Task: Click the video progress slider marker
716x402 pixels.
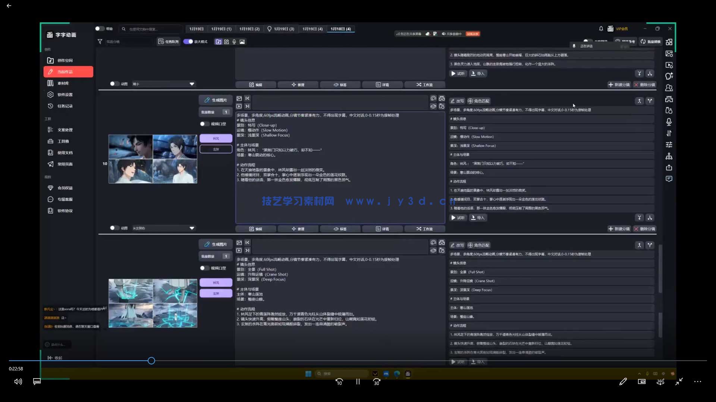Action: [x=151, y=360]
